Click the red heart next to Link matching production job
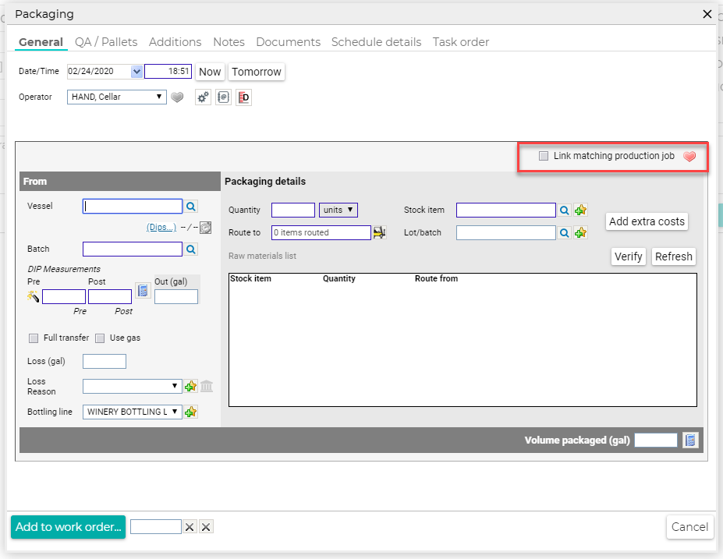 [x=689, y=157]
